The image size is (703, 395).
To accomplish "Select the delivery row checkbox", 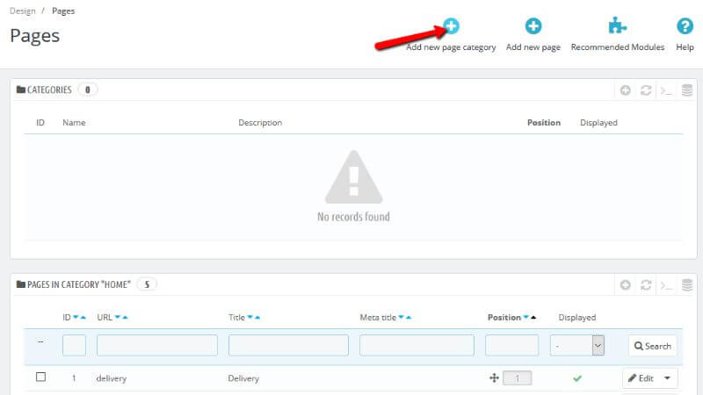I will pos(40,377).
